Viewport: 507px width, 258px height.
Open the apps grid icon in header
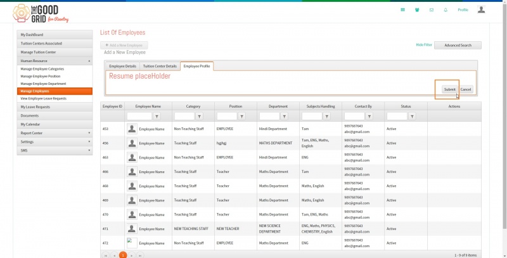click(x=402, y=10)
